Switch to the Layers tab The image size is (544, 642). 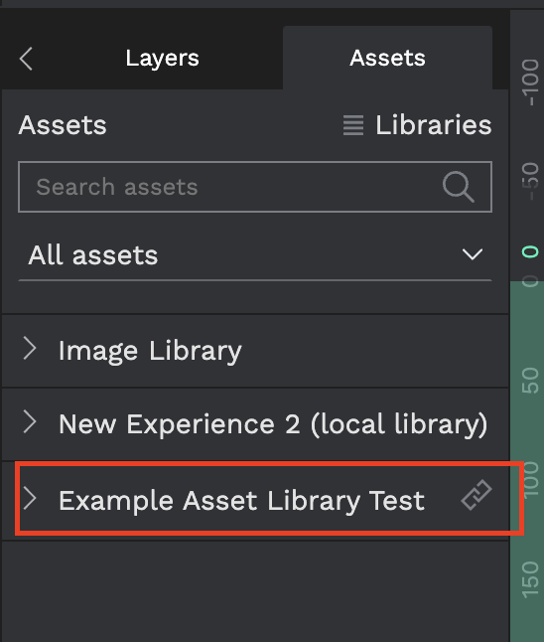162,59
